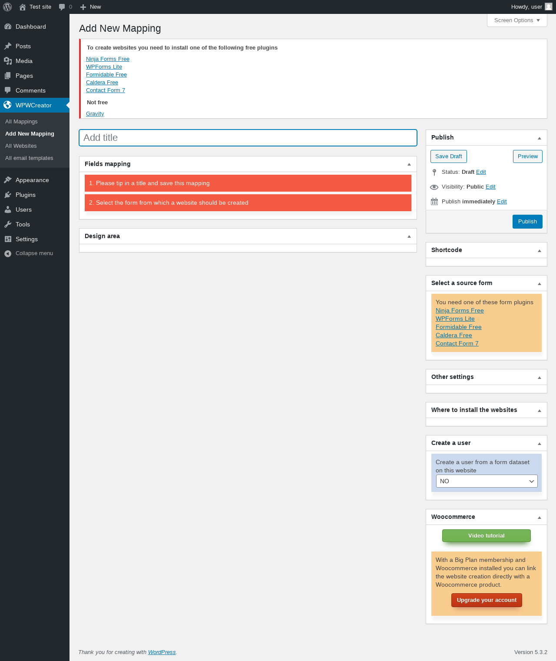Toggle the Woocommerce panel arrow
The width and height of the screenshot is (556, 661).
click(x=539, y=517)
